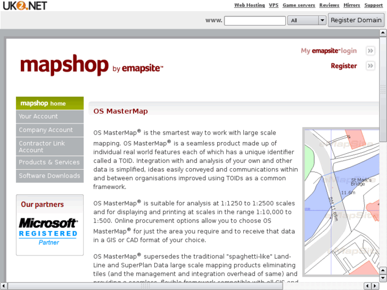The width and height of the screenshot is (387, 290).
Task: Click the outer vertical scrollbar thumb
Action: 383,89
